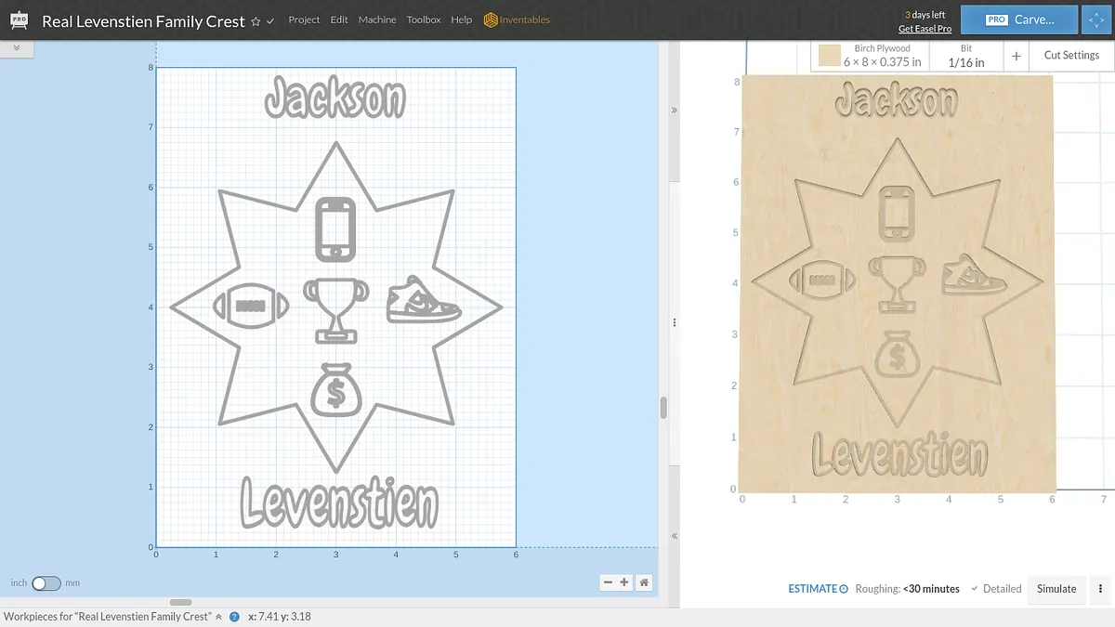Enable the Detailed preview checkbox
The width and height of the screenshot is (1115, 627).
(975, 589)
